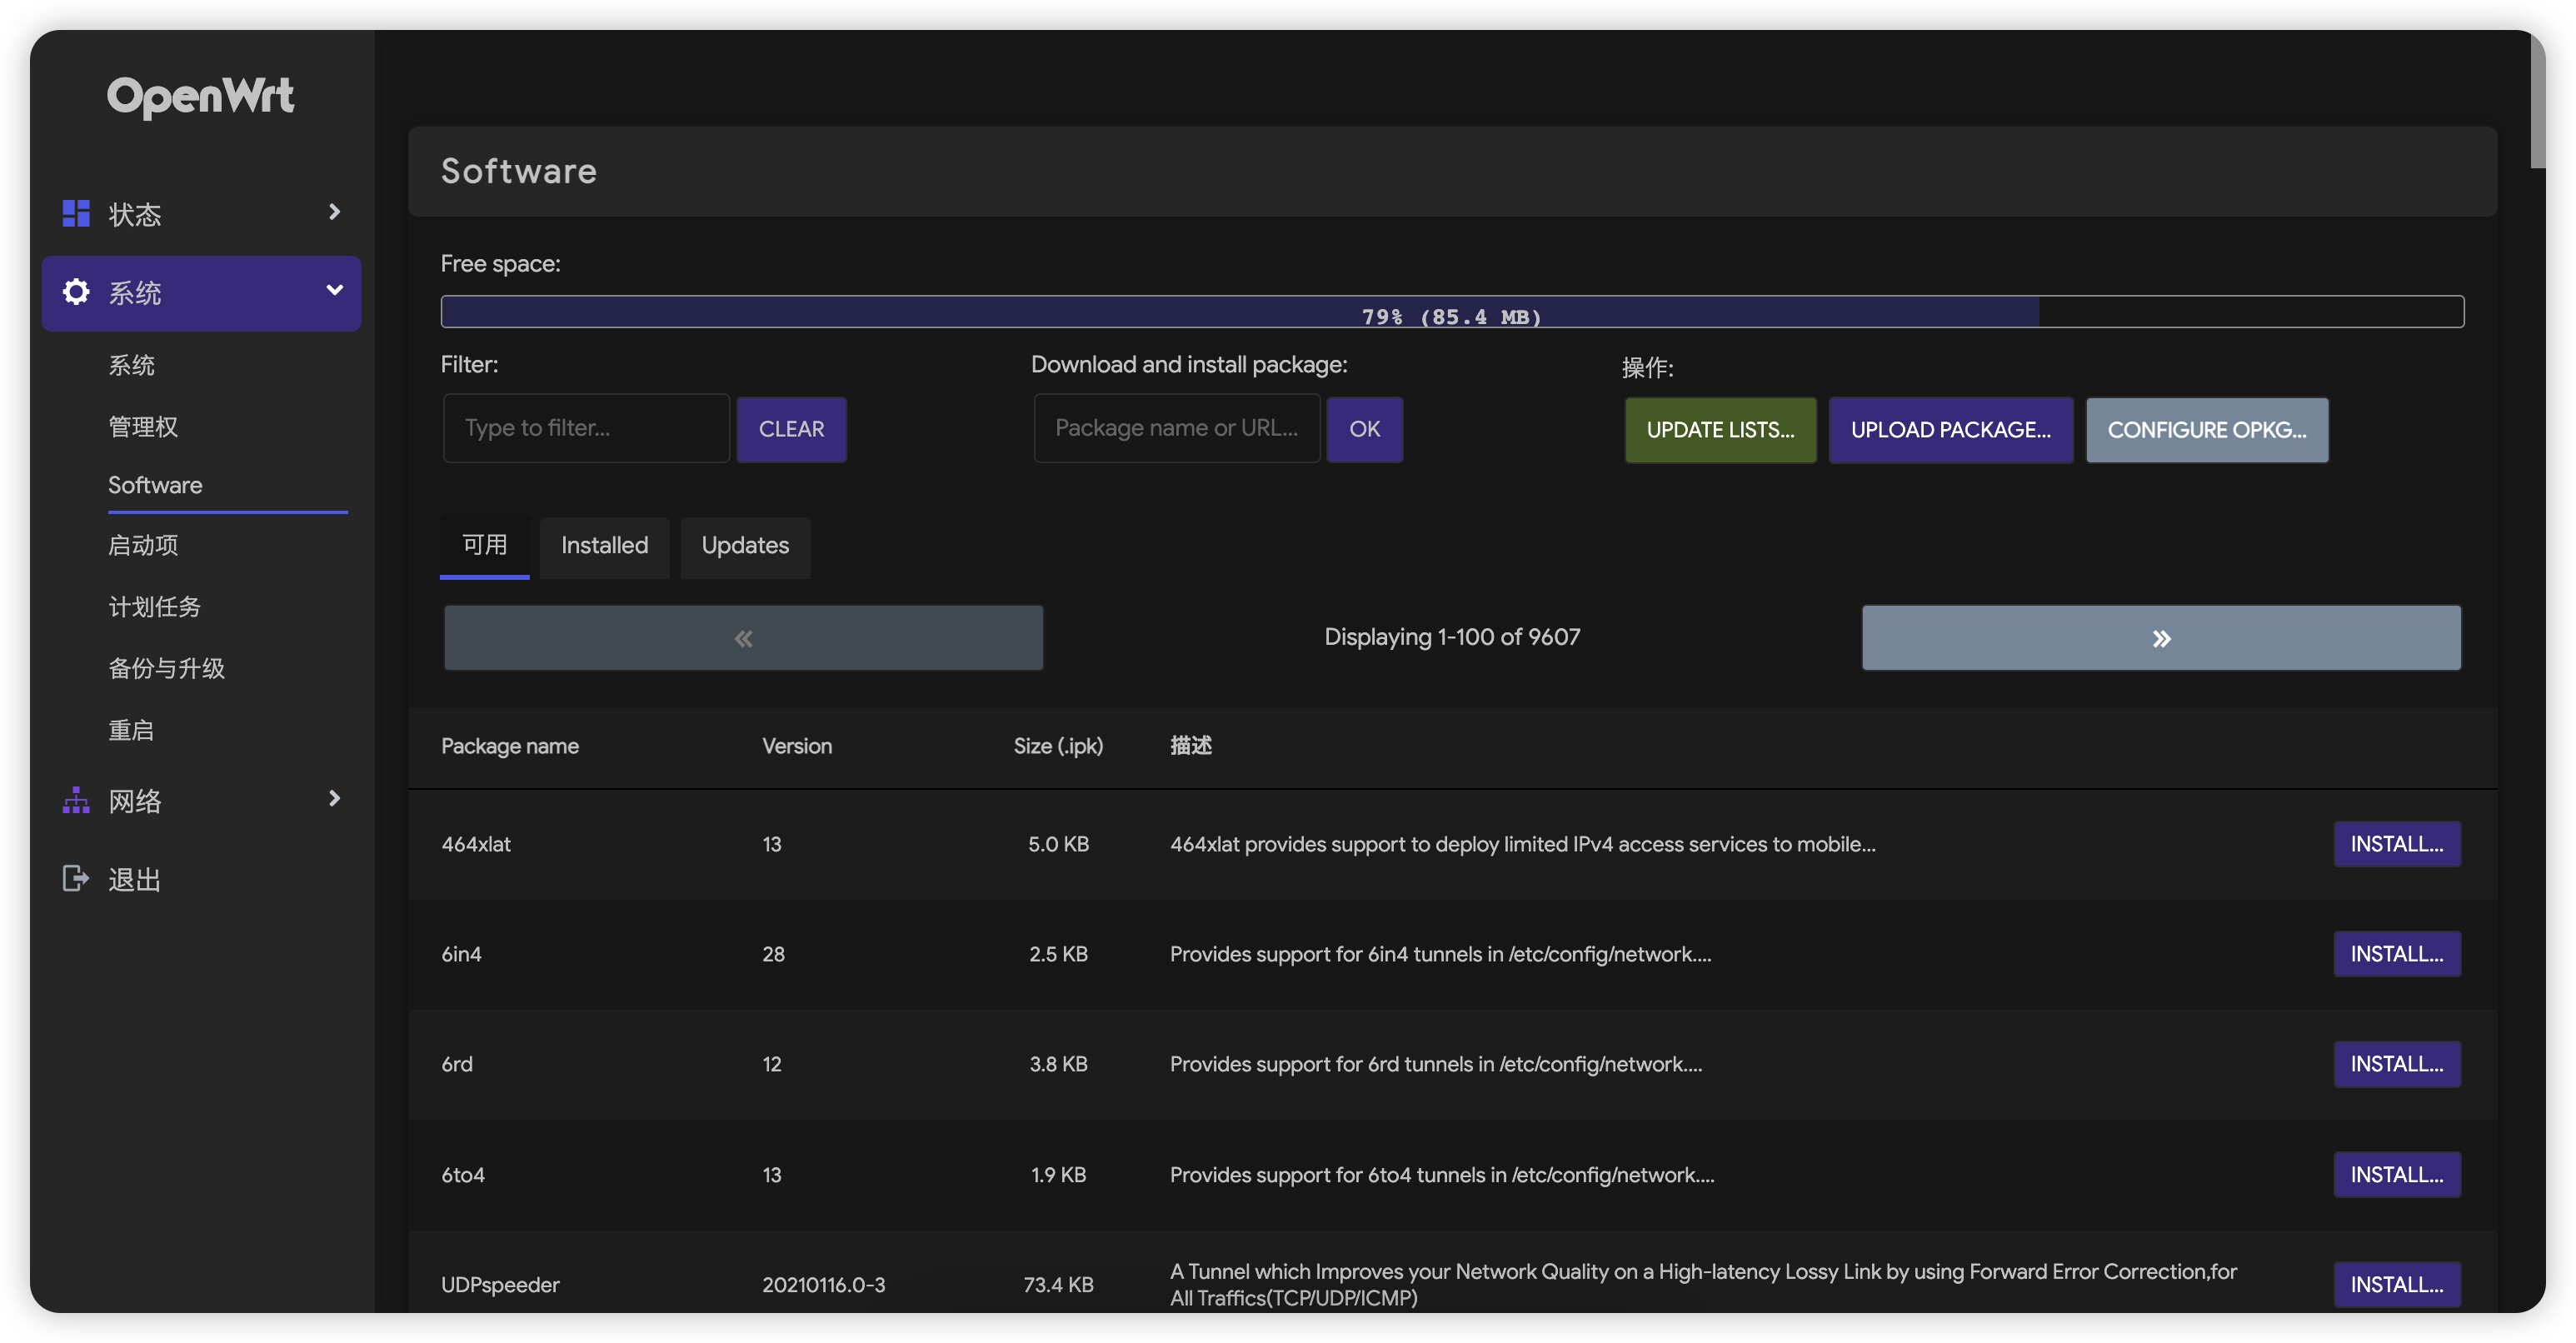Viewport: 2576px width, 1343px height.
Task: Expand the 网络 menu chevron
Action: pos(334,798)
